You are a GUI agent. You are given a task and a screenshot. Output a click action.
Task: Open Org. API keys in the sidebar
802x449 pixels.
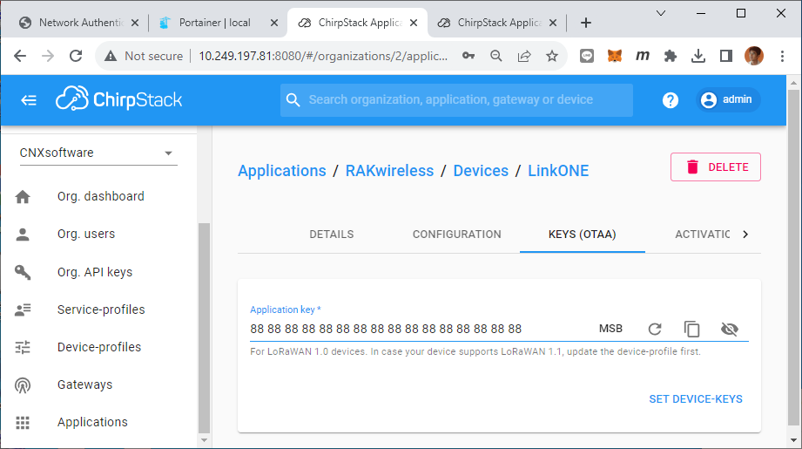click(95, 272)
